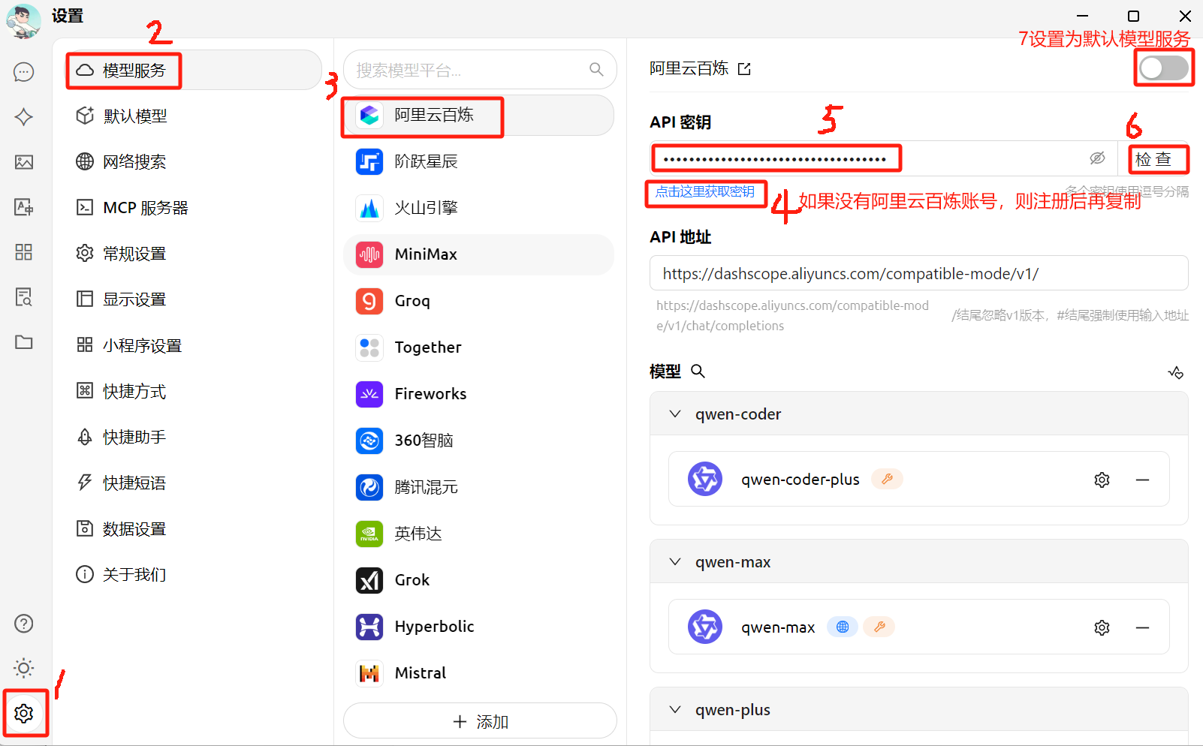Click the 检查 button to verify key

(x=1153, y=159)
